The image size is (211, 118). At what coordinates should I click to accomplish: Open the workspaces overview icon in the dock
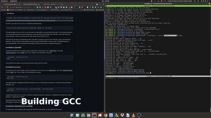tap(77, 115)
